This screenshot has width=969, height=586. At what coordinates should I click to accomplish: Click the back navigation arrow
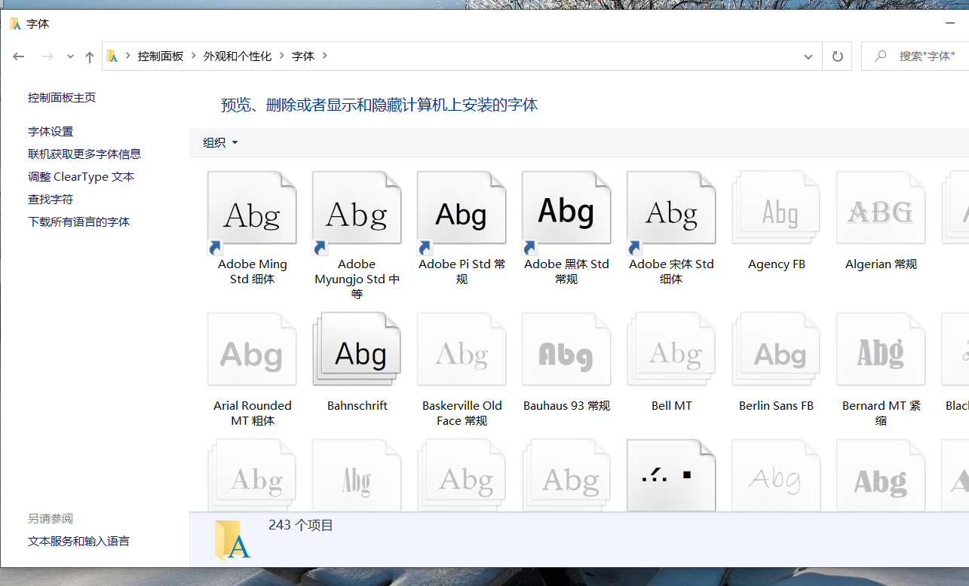pyautogui.click(x=18, y=56)
